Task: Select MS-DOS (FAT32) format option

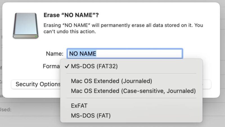Action: pyautogui.click(x=94, y=67)
